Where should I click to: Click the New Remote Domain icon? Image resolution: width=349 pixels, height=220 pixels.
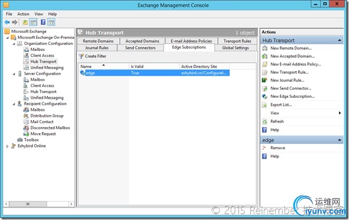coord(264,48)
